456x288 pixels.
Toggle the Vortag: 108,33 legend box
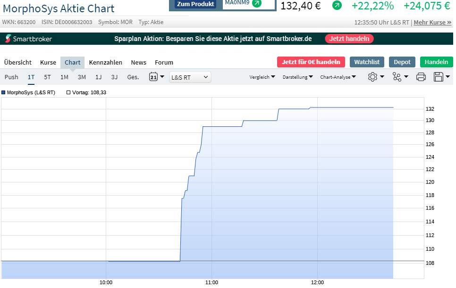pos(68,92)
